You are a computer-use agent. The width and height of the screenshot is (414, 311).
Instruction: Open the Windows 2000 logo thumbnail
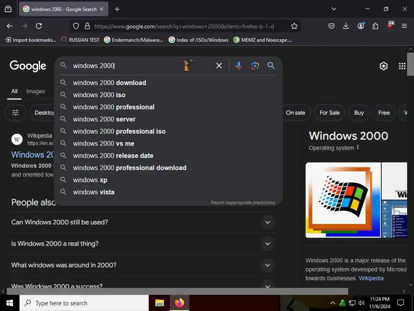343,200
